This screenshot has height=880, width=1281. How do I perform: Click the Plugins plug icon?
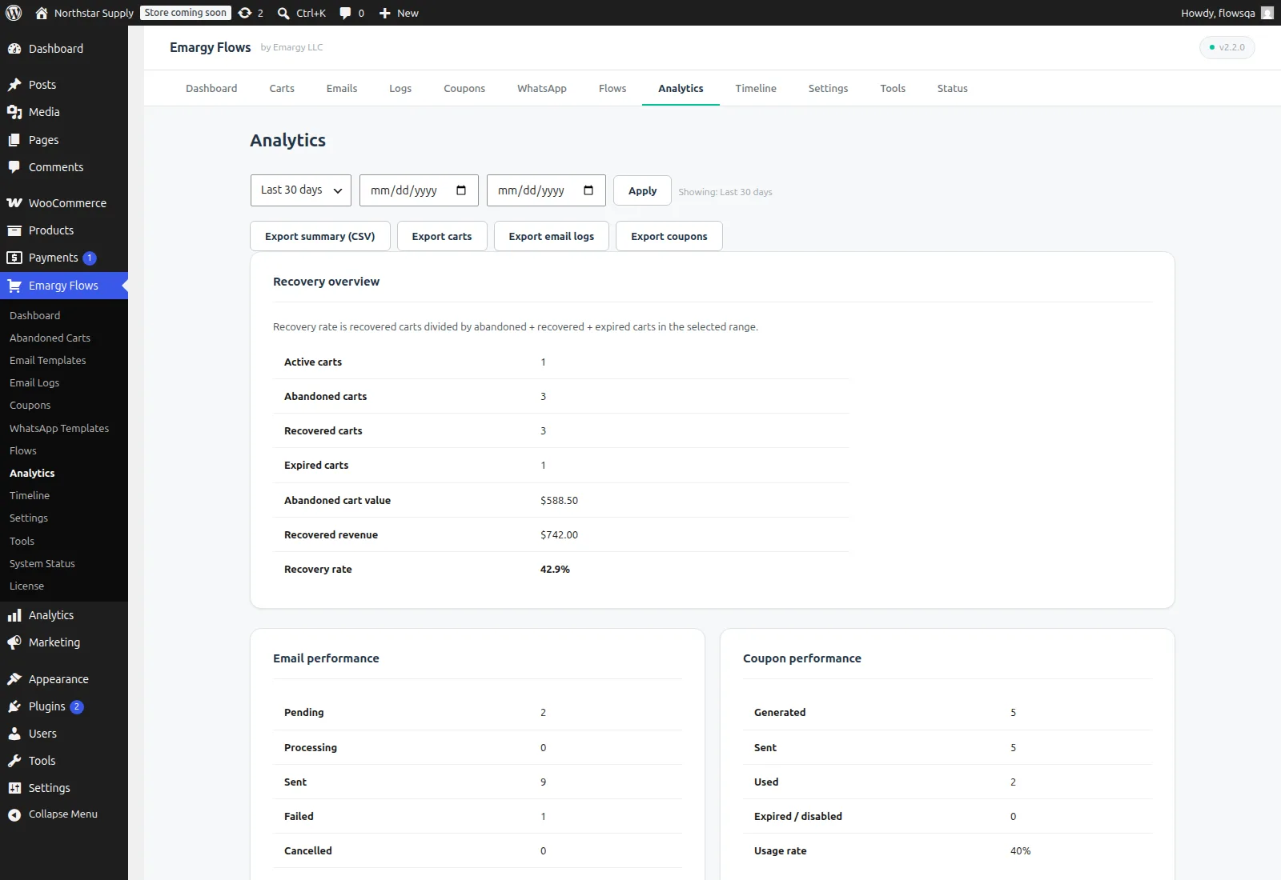[x=14, y=706]
